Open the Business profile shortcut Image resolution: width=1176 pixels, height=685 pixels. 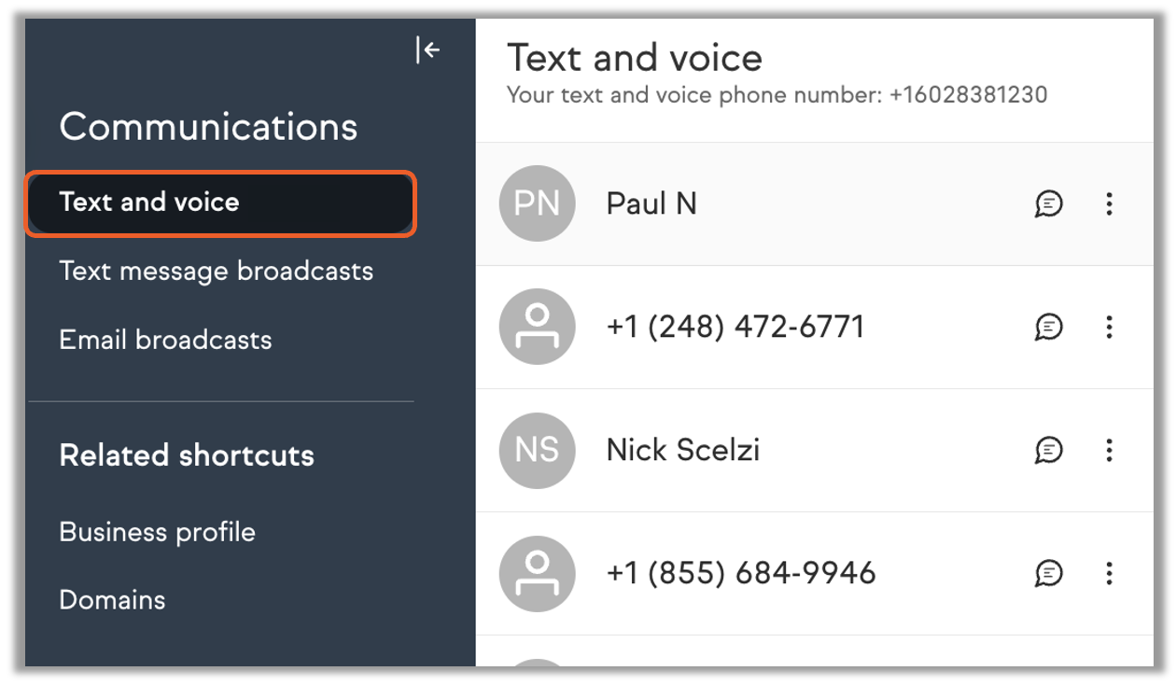coord(157,532)
